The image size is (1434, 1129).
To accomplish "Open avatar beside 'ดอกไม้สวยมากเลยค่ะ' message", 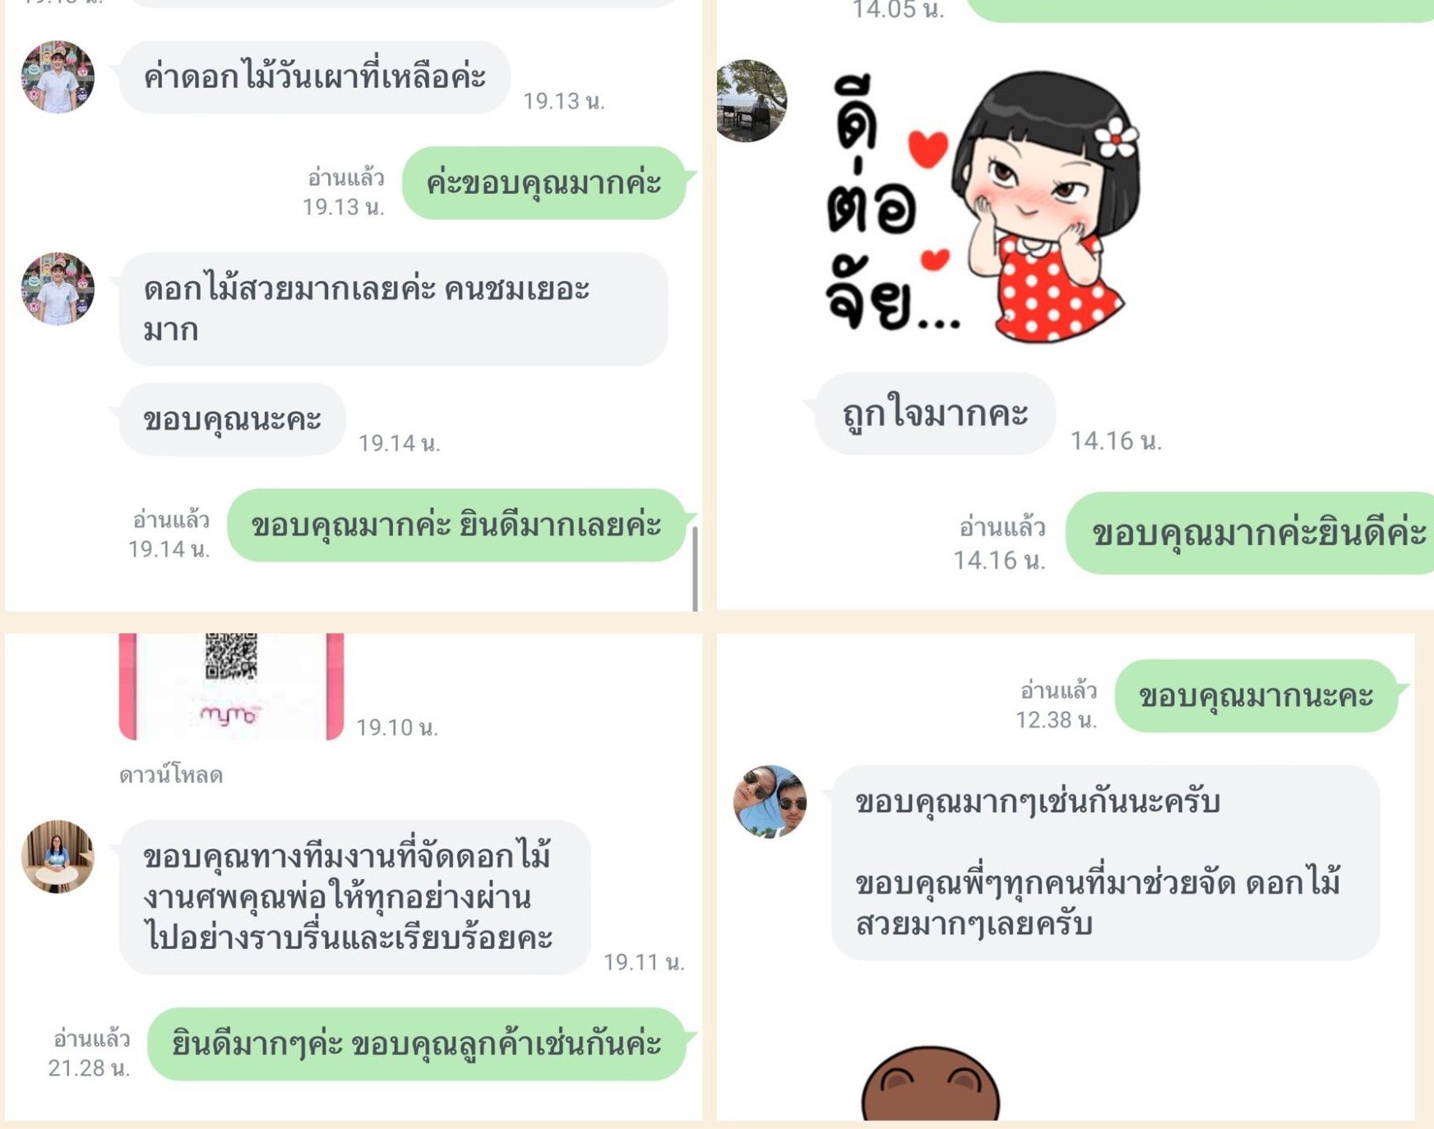I will tap(58, 289).
